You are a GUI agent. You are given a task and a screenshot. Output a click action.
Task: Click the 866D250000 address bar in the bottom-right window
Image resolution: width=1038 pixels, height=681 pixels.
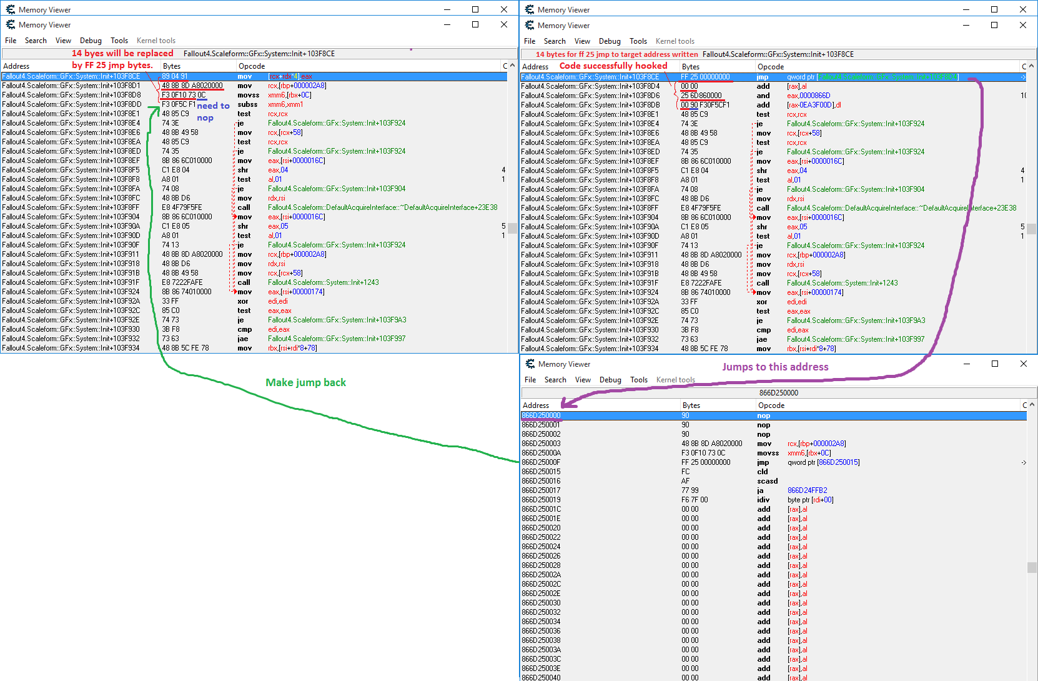point(778,393)
